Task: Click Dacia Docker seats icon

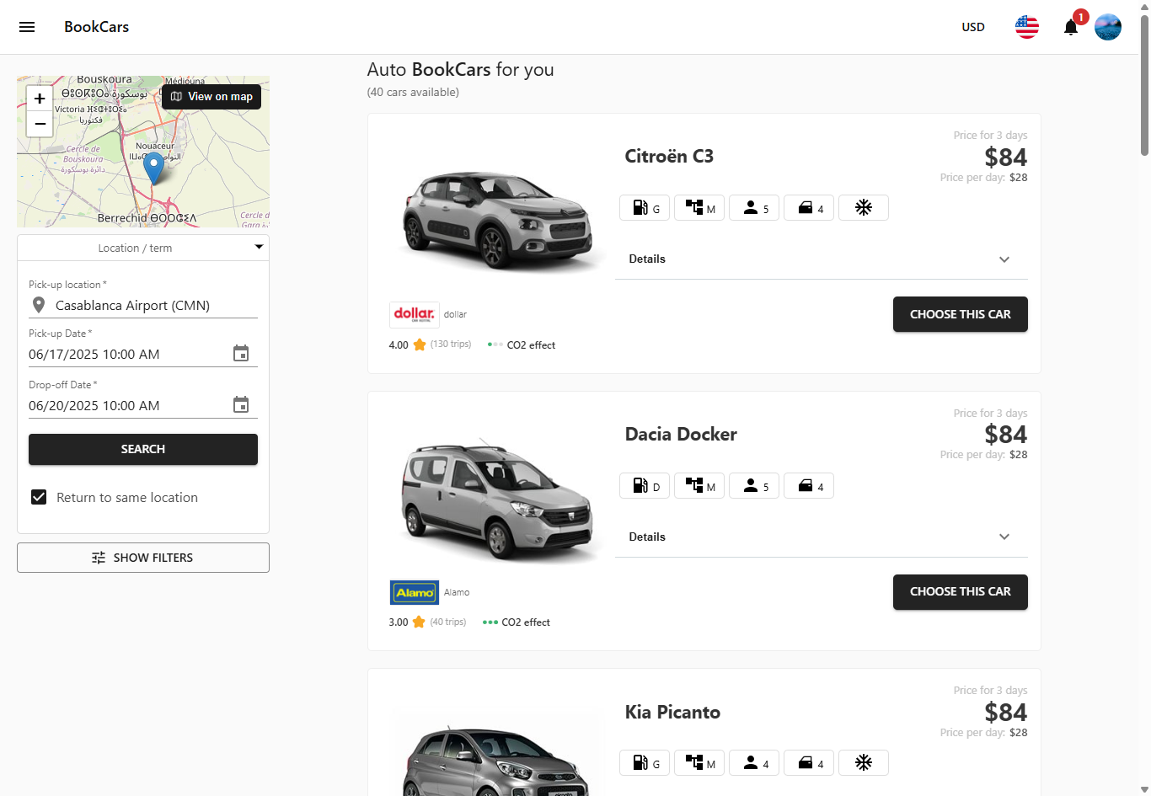Action: pos(754,486)
